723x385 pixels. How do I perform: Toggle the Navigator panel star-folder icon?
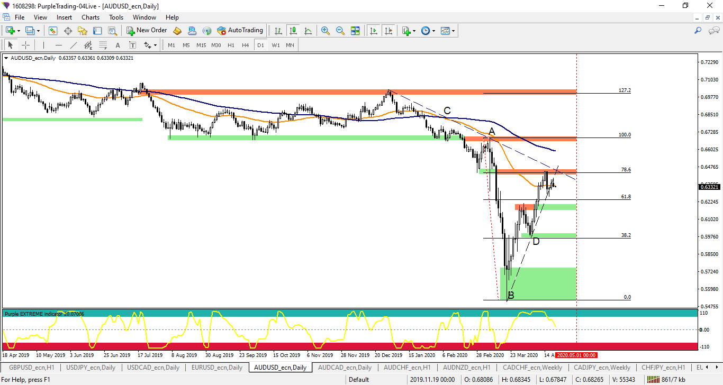[83, 31]
